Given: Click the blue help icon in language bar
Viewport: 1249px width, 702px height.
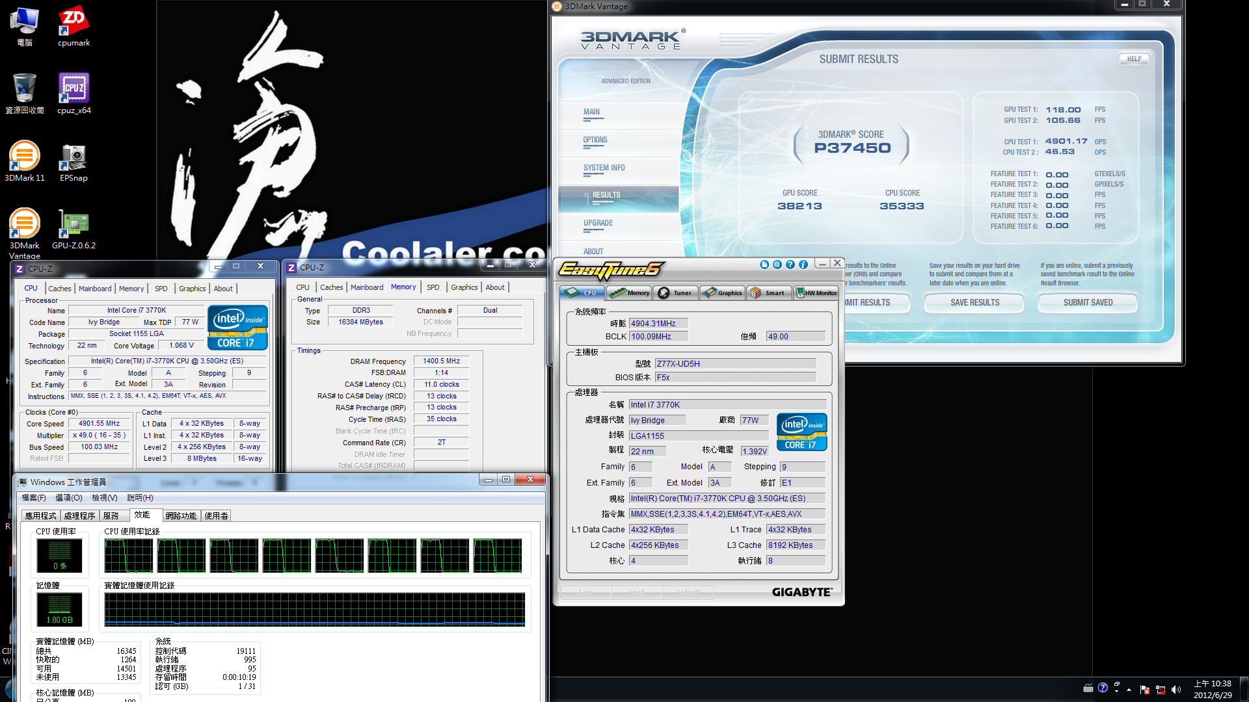Looking at the screenshot, I should [x=1103, y=688].
